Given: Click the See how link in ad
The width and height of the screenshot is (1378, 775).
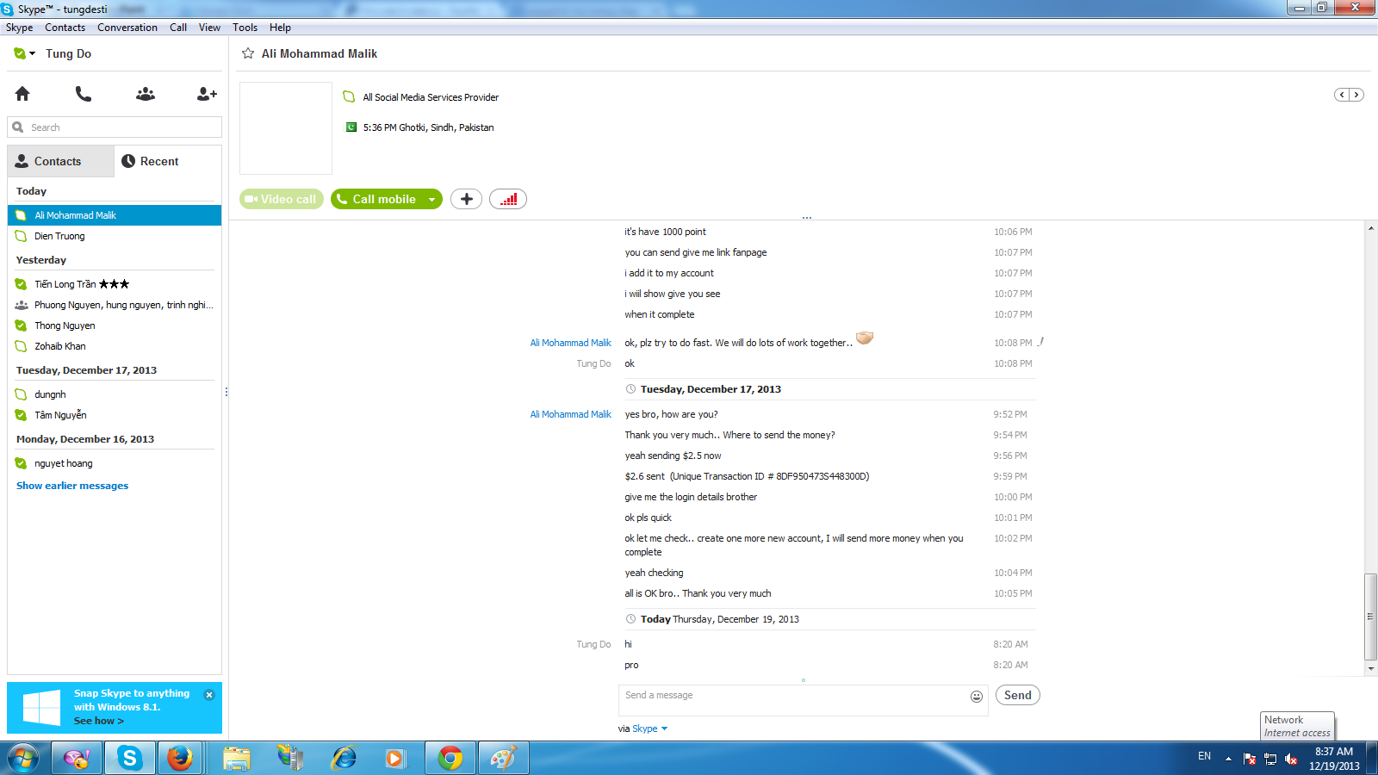Looking at the screenshot, I should point(99,721).
